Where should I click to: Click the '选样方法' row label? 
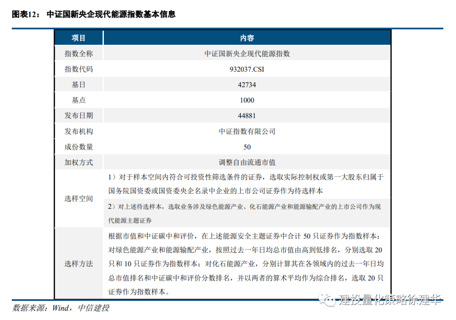[79, 264]
